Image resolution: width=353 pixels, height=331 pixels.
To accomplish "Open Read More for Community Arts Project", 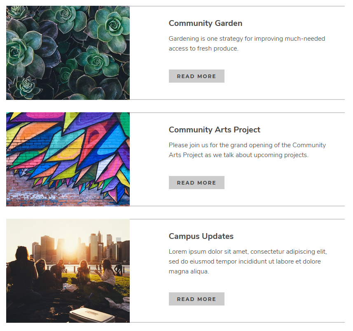I will (196, 183).
